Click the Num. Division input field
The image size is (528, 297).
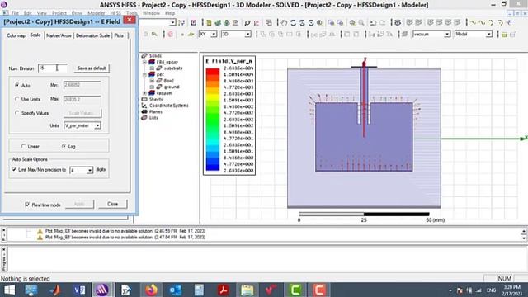click(53, 68)
